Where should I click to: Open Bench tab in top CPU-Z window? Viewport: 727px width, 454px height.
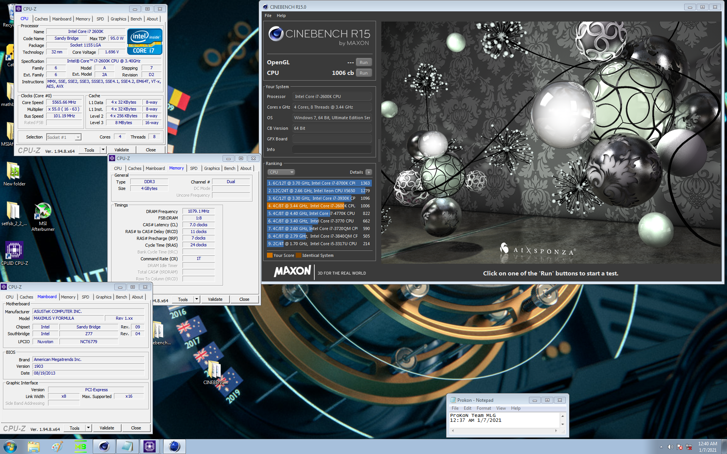pos(136,19)
